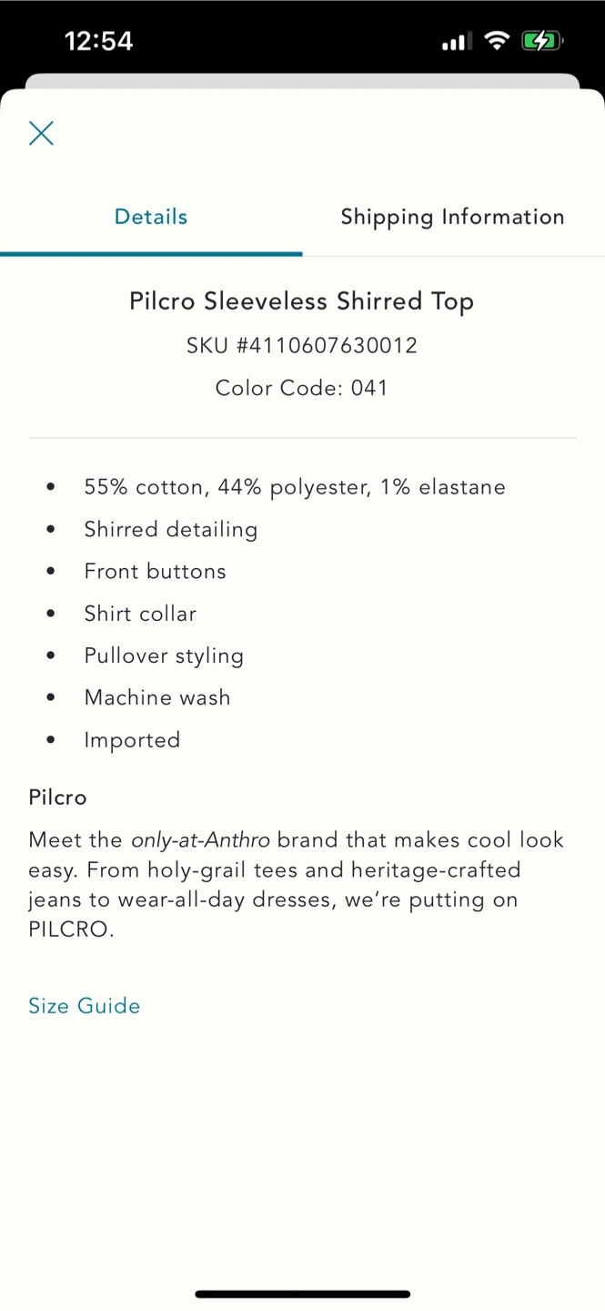This screenshot has width=605, height=1311.
Task: Tap the Pilcro brand heading
Action: (57, 798)
